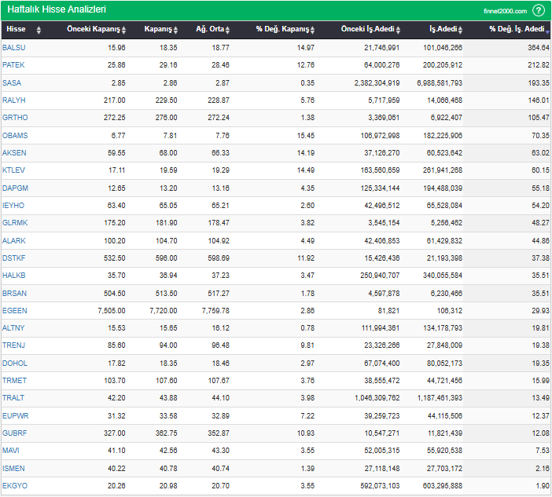Click the HALKB ticker
Viewport: 552px width, 497px height.
pyautogui.click(x=14, y=276)
